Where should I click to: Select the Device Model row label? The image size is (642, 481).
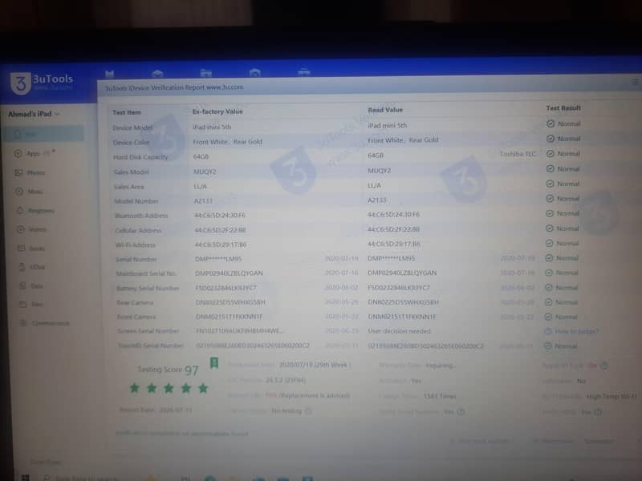click(x=132, y=127)
